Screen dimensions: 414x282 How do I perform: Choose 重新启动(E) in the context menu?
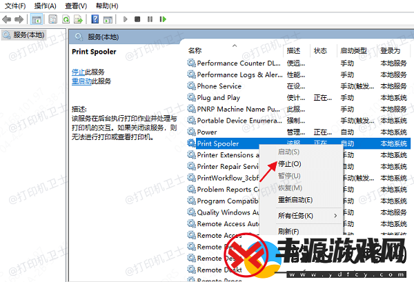295,200
